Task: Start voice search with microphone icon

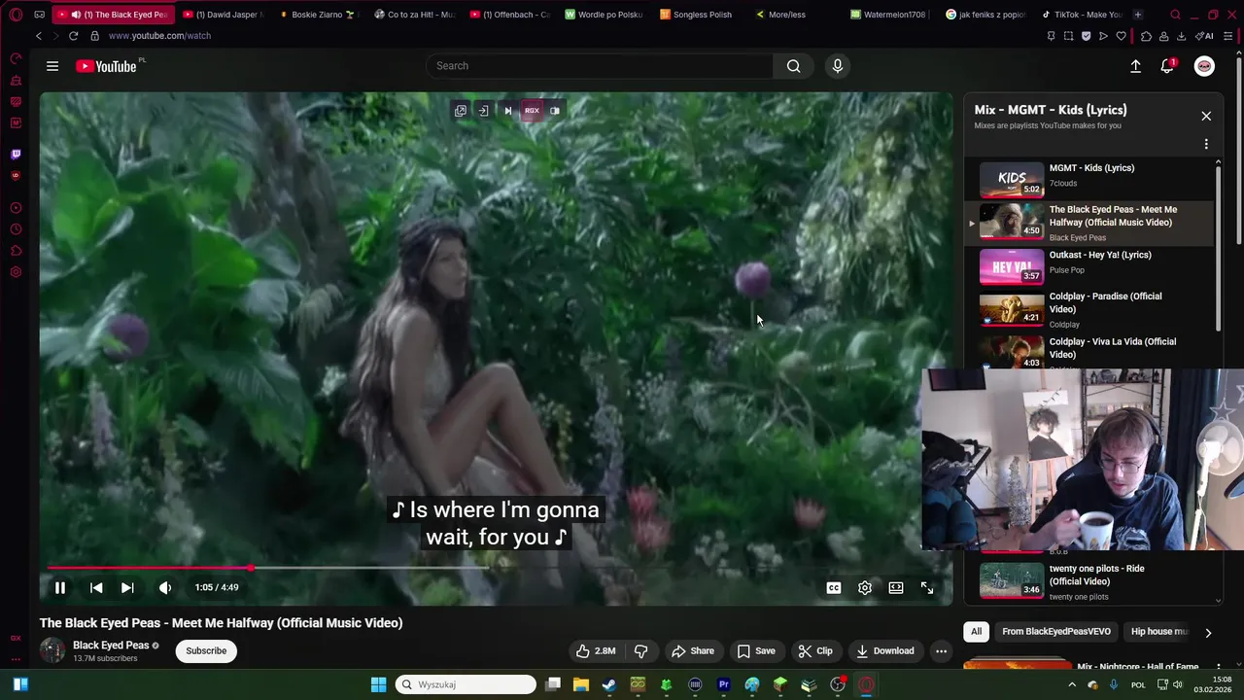Action: pyautogui.click(x=838, y=65)
